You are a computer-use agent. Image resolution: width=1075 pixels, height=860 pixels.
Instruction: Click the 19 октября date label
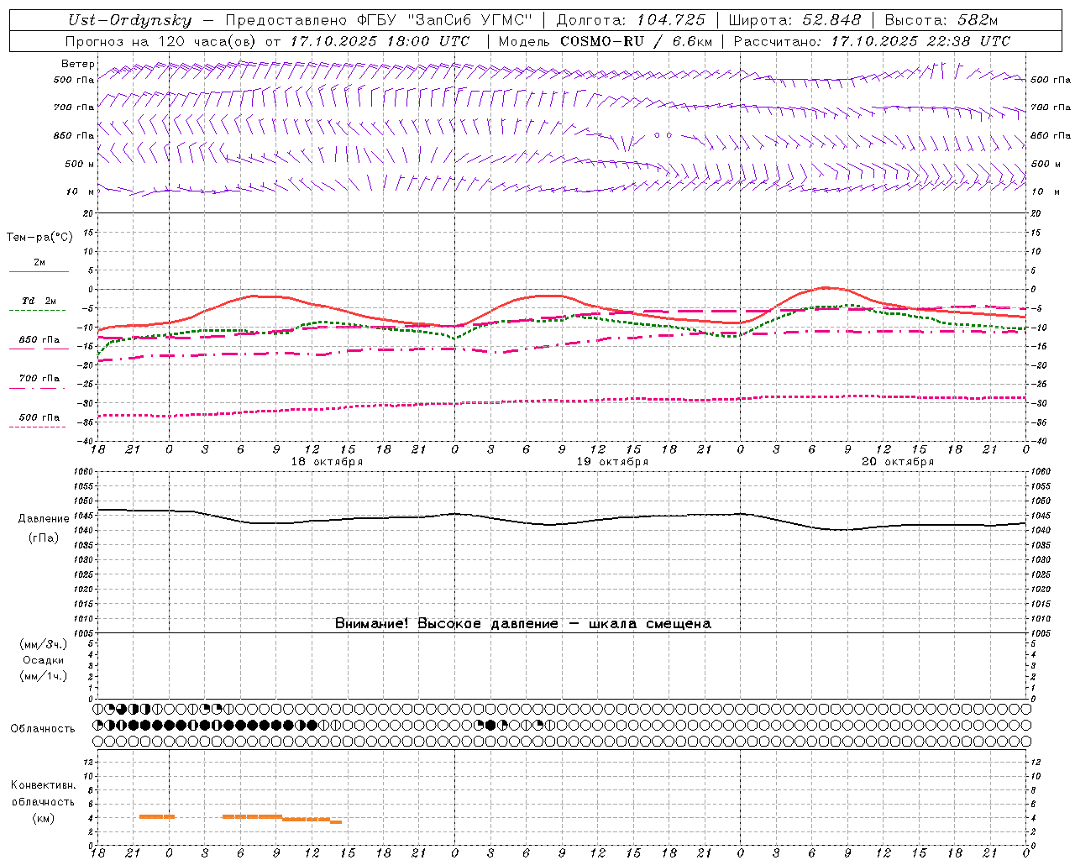(x=612, y=462)
